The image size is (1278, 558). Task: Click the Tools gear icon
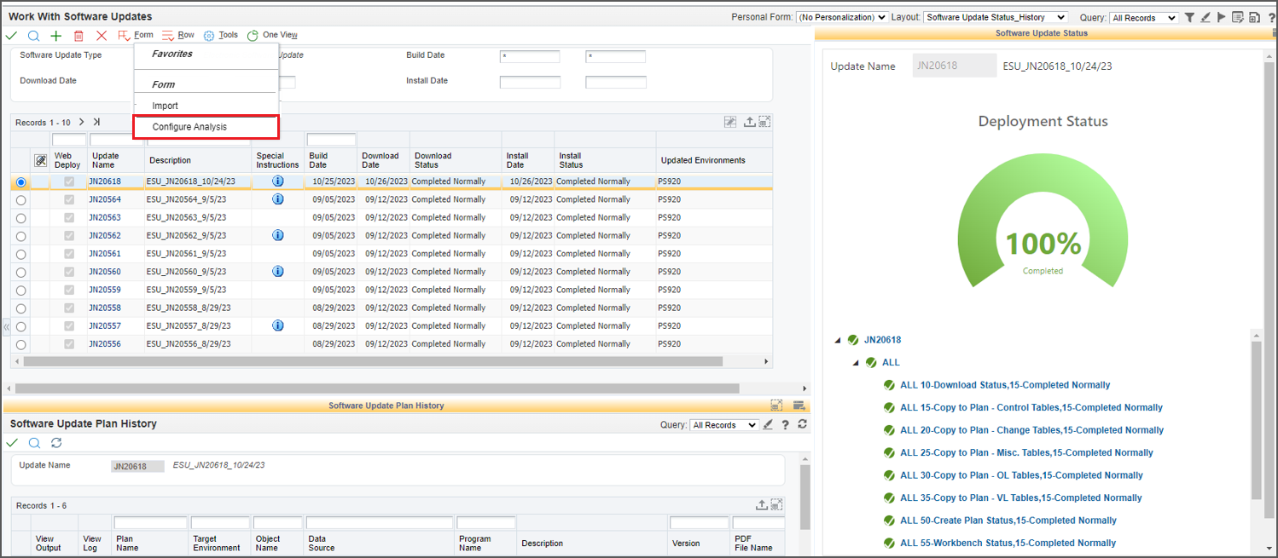click(x=209, y=36)
